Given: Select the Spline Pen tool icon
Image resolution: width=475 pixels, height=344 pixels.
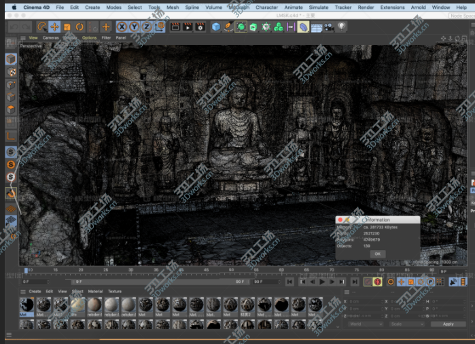Looking at the screenshot, I should 228,27.
